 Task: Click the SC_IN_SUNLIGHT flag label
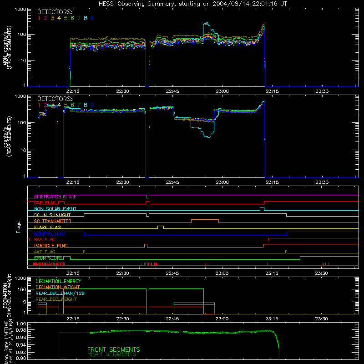point(52,215)
